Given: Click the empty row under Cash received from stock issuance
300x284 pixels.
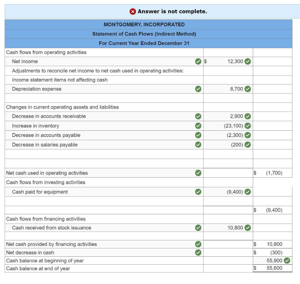Looking at the screenshot, I should coord(228,236).
